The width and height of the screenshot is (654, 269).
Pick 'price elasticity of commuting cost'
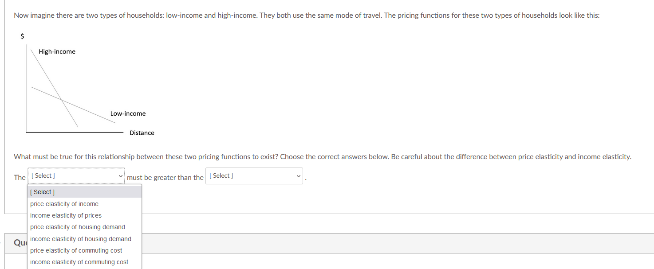tap(76, 250)
